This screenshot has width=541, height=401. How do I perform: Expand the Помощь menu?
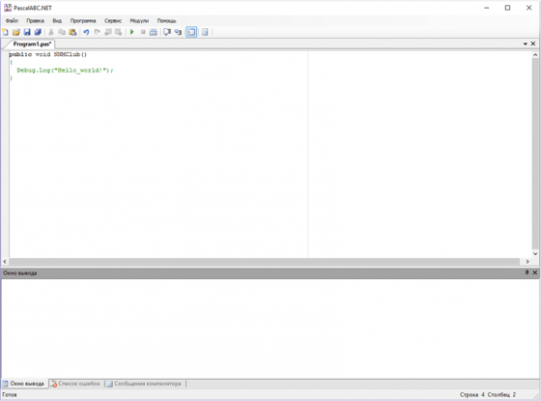tap(166, 20)
